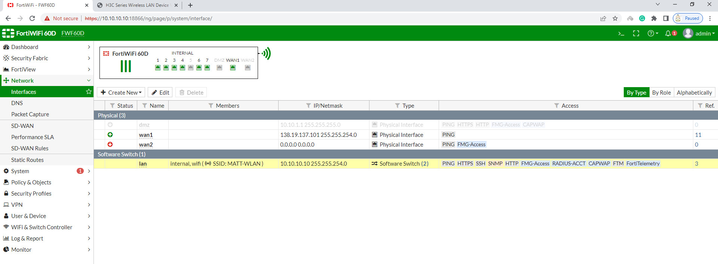Select the WAN2 port on faceplate
Screen dimensions: 718x264
[x=248, y=68]
